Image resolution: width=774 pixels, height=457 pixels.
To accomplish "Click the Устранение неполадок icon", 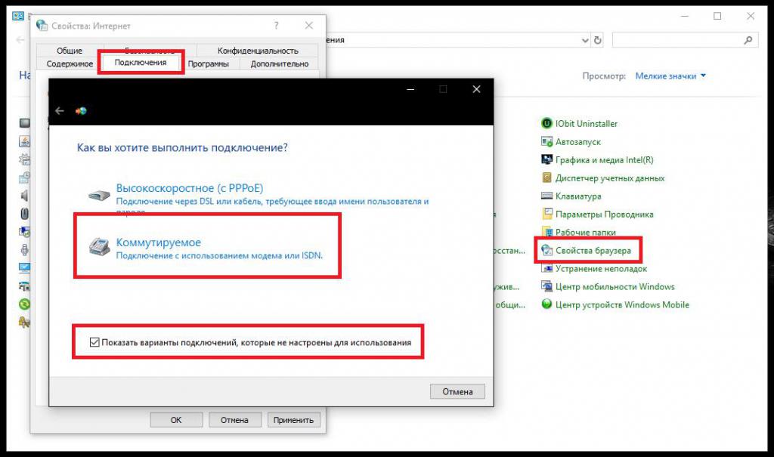I will coord(546,268).
